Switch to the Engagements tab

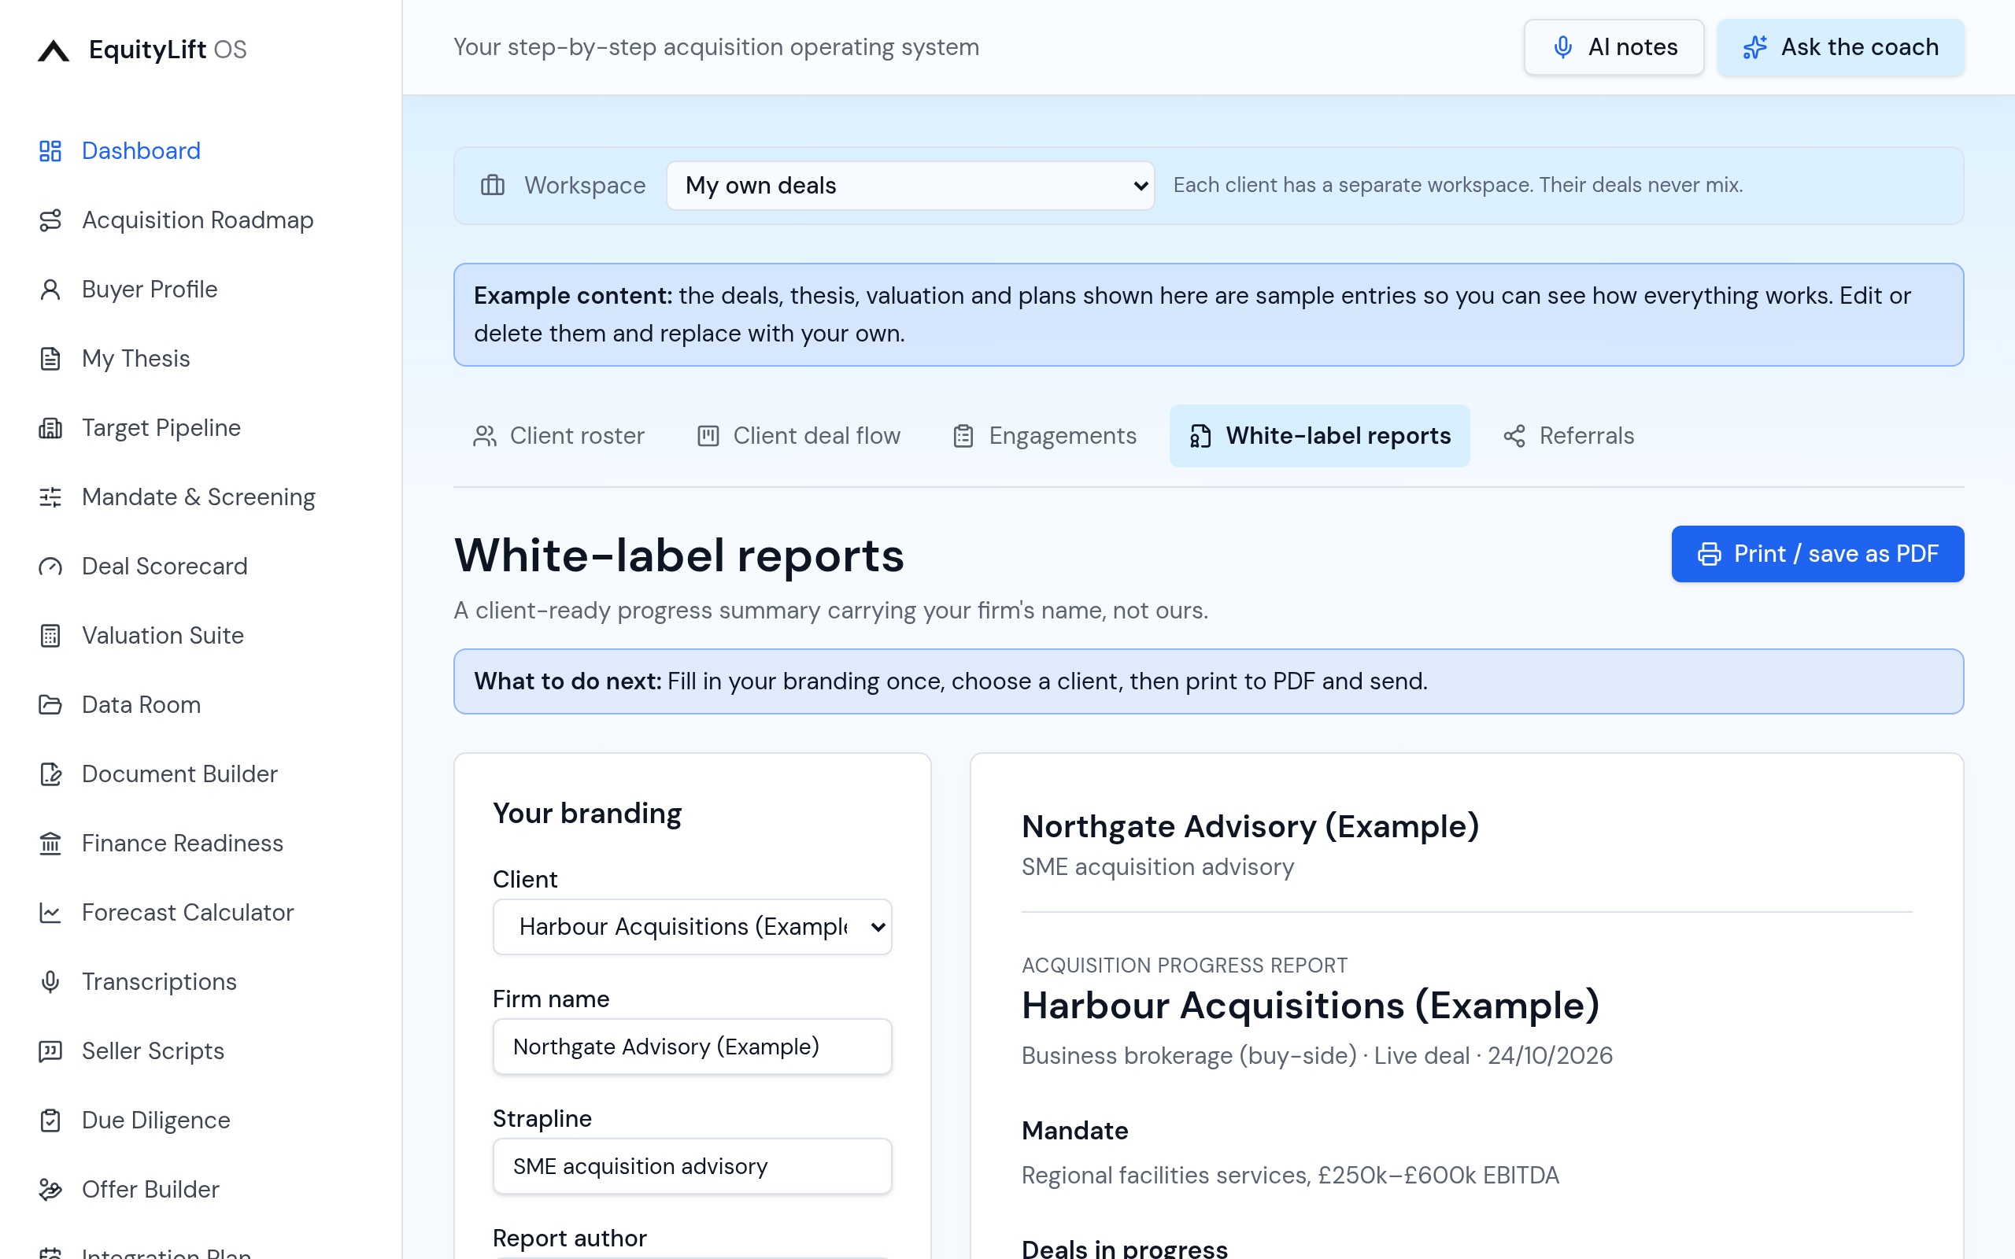(x=1044, y=435)
